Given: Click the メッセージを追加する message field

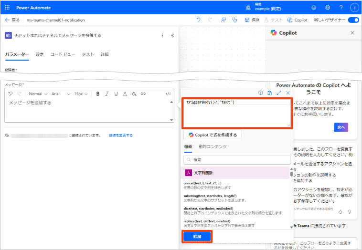Looking at the screenshot, I should 87,110.
